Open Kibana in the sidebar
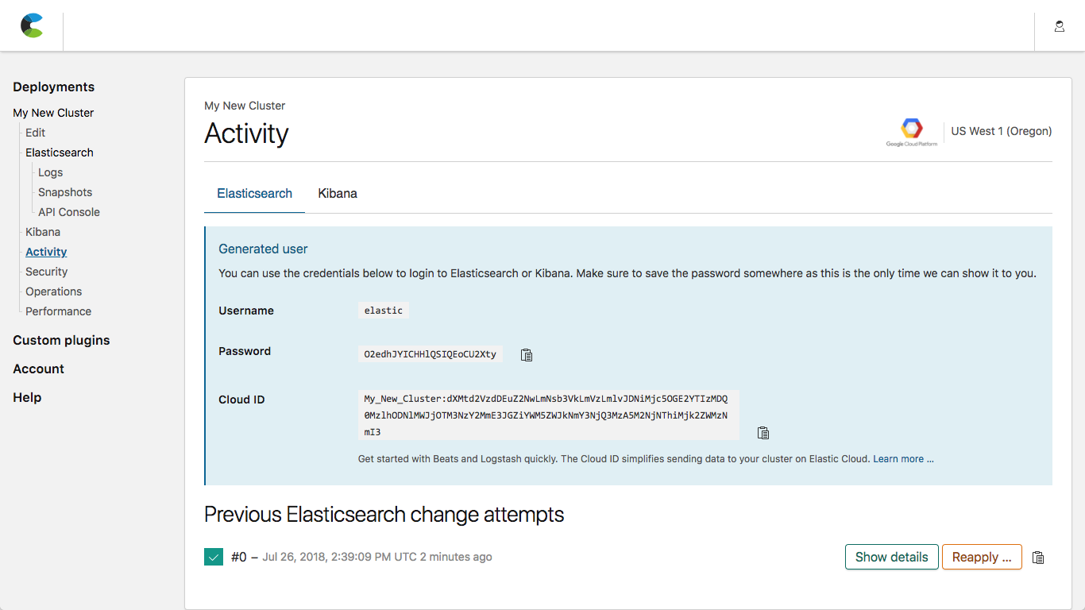Viewport: 1085px width, 610px height. [x=43, y=232]
